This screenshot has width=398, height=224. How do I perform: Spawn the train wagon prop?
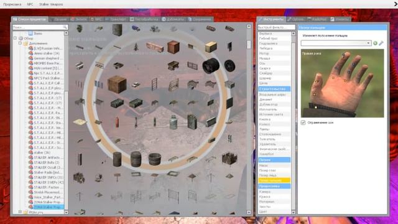[155, 47]
